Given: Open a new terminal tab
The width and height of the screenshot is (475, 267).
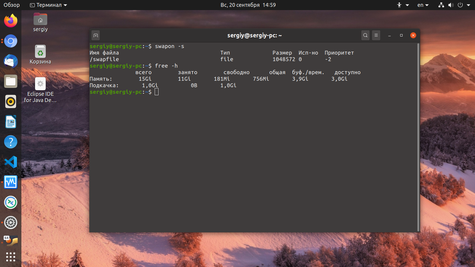Looking at the screenshot, I should 96,35.
